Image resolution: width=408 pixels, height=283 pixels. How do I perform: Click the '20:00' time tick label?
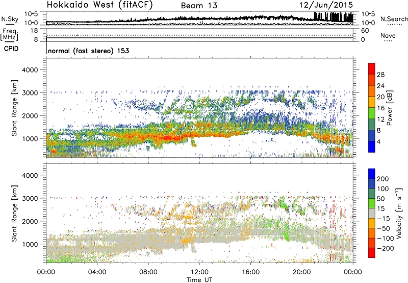[x=301, y=272]
